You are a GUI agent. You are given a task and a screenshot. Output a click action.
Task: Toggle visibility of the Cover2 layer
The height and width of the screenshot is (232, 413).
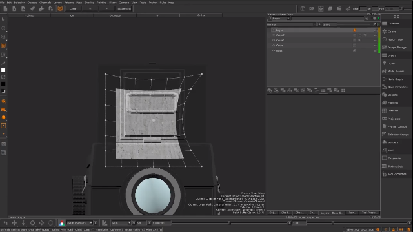point(274,35)
